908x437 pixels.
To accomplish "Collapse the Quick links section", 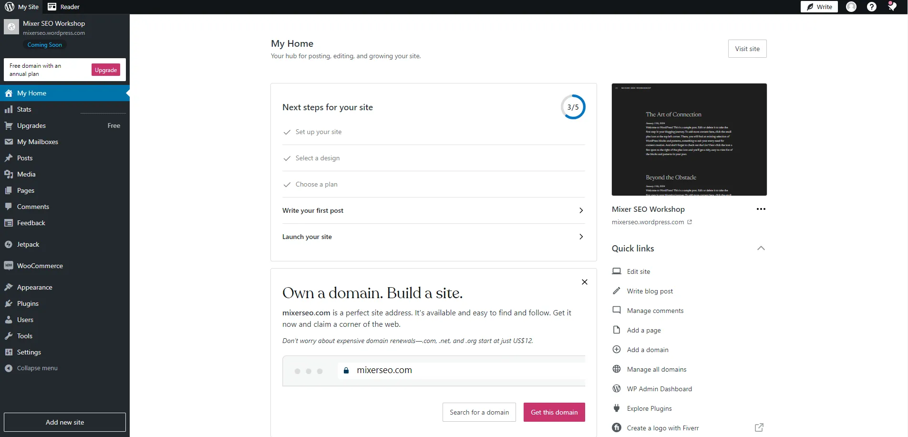I will pos(761,248).
